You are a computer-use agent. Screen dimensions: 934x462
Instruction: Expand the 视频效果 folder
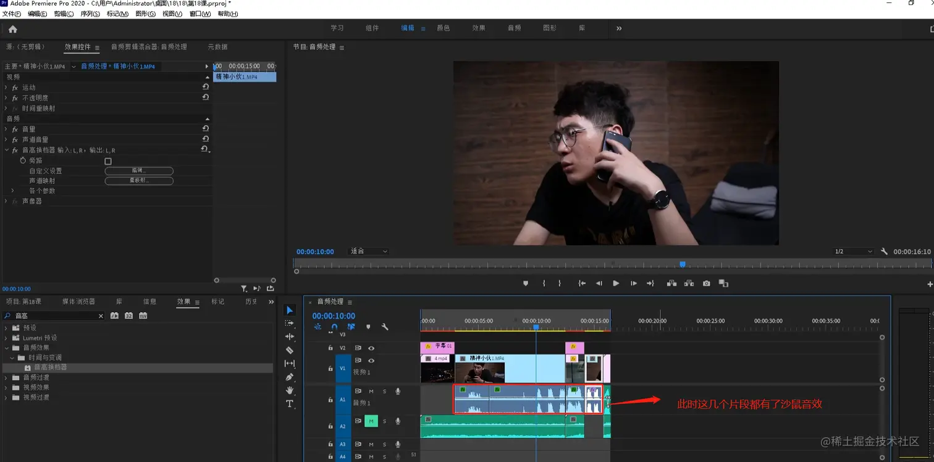[x=6, y=387]
